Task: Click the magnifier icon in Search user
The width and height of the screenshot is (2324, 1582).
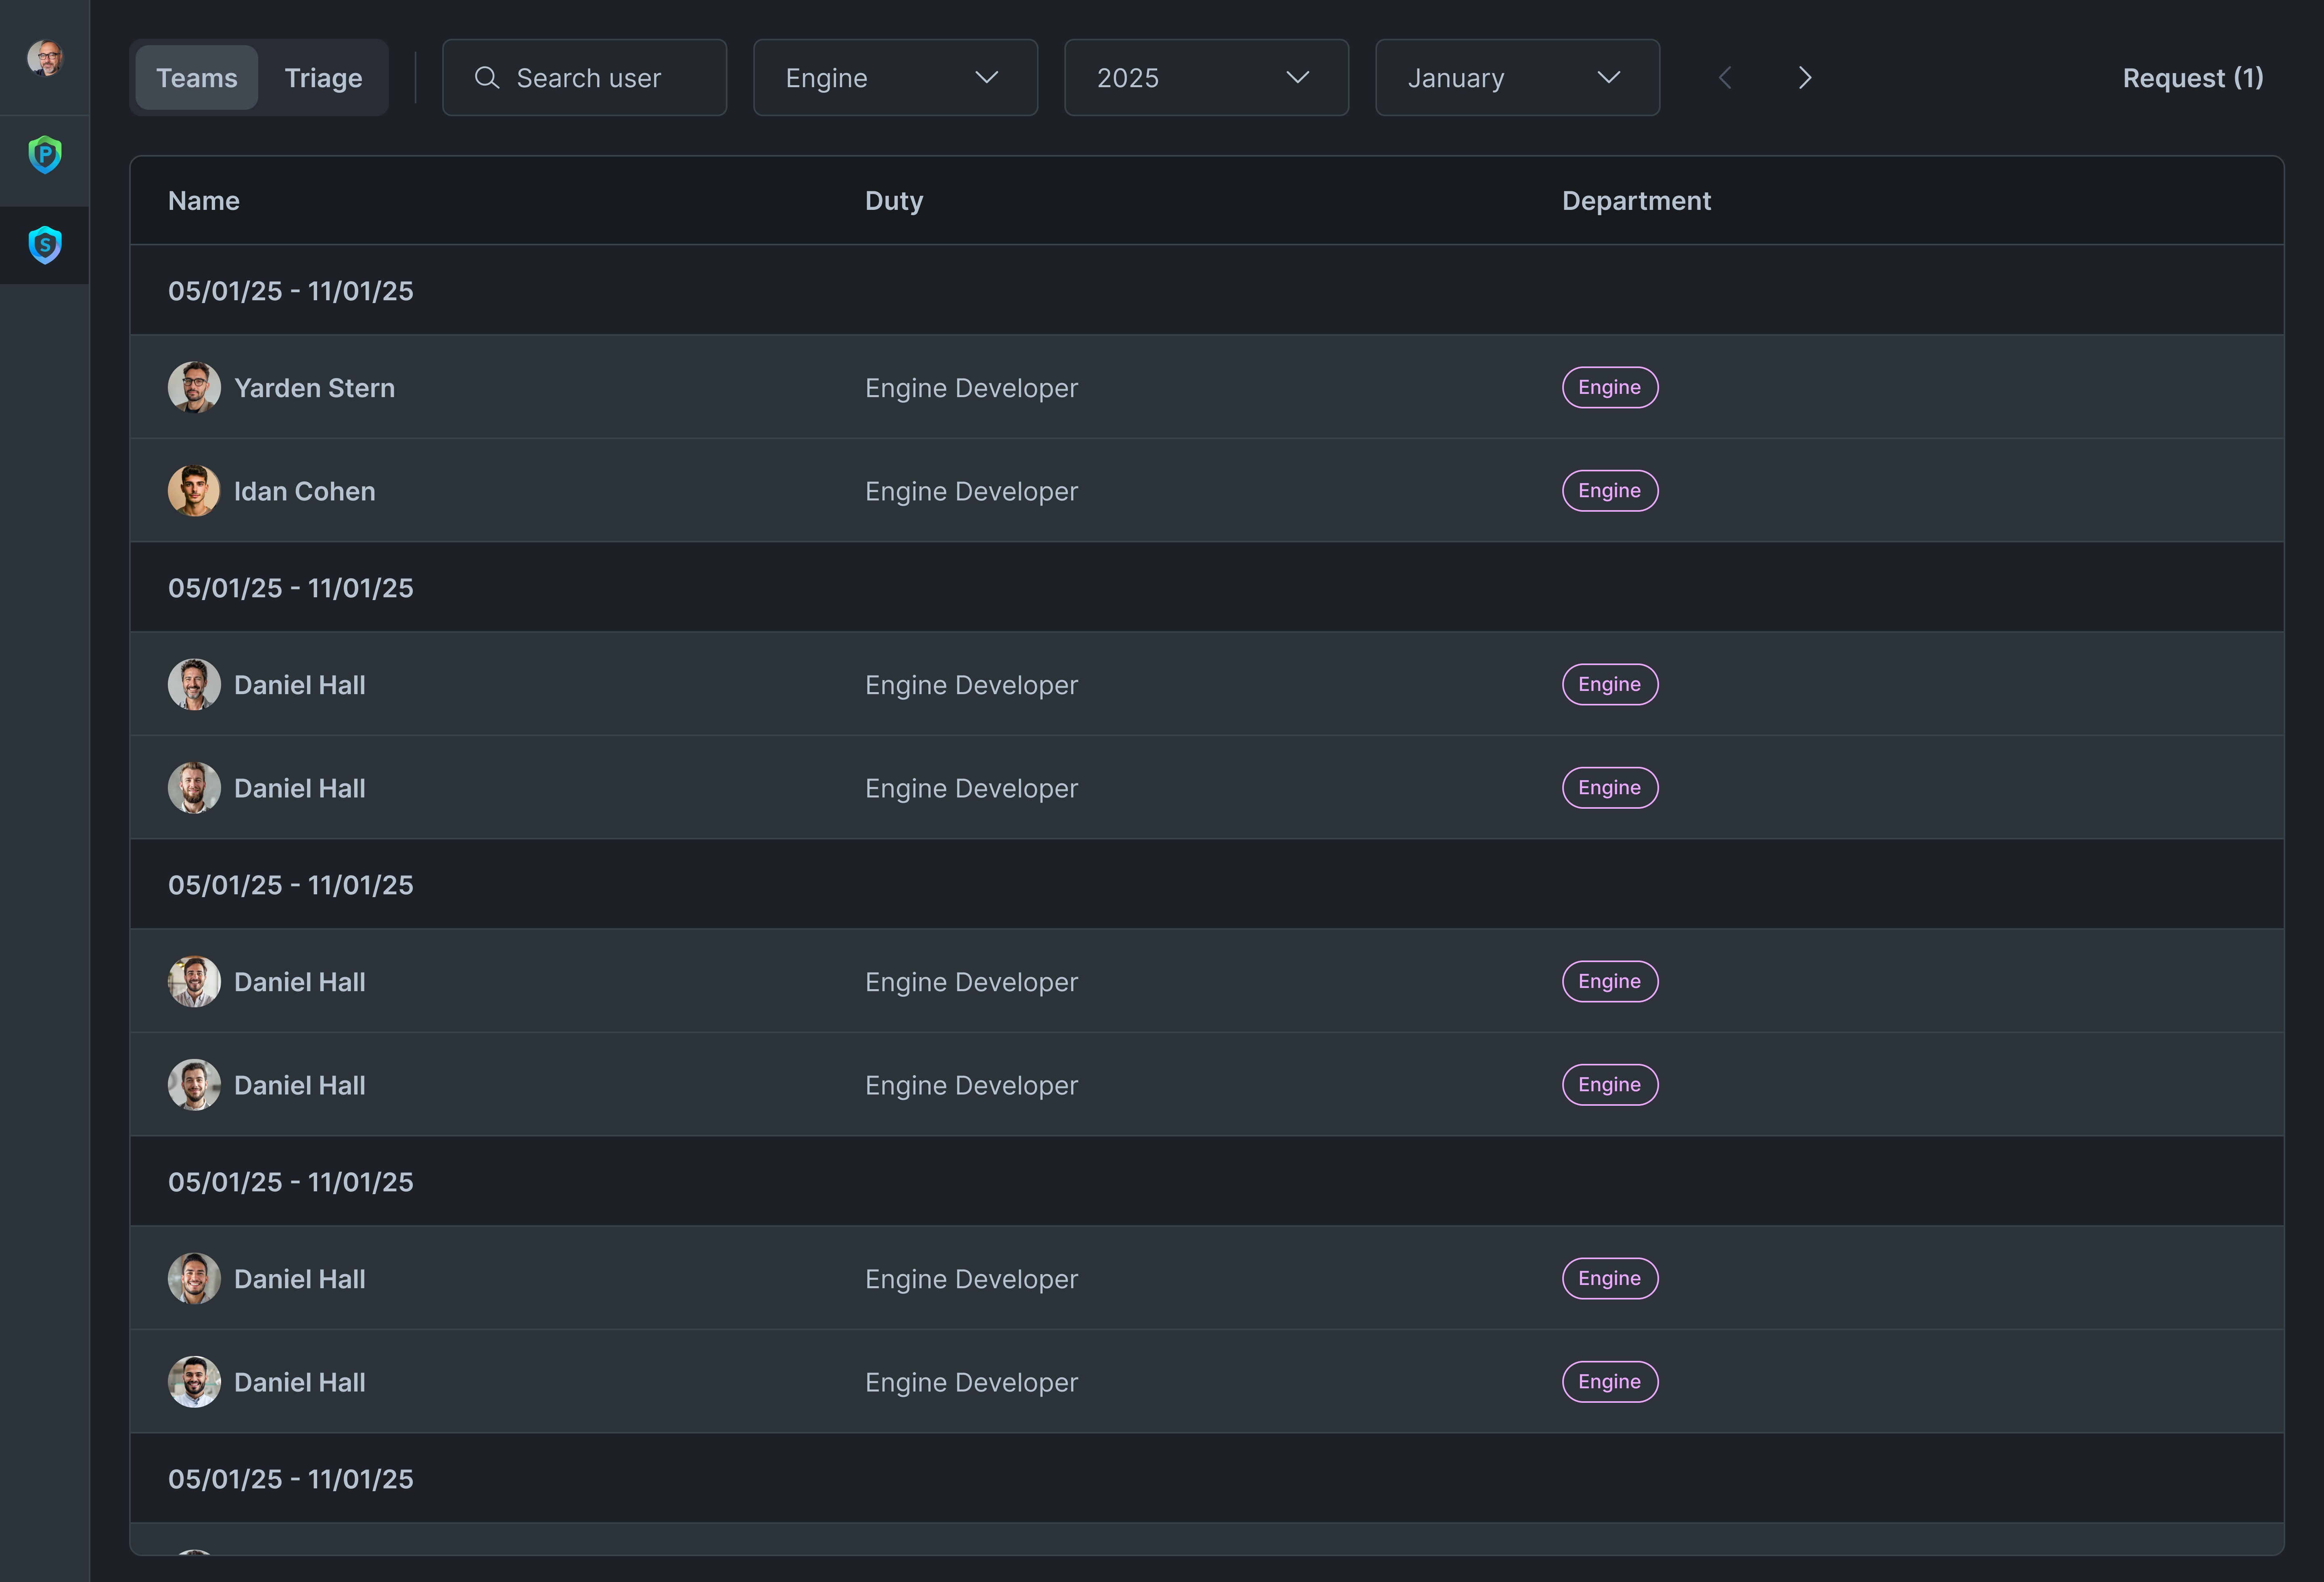Action: [x=487, y=78]
